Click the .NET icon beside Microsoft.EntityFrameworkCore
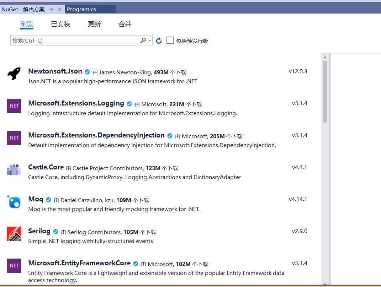Image resolution: width=381 pixels, height=287 pixels. tap(14, 266)
